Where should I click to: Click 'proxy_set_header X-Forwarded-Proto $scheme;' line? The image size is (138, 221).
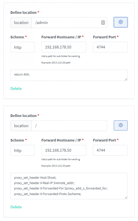(x=48, y=194)
